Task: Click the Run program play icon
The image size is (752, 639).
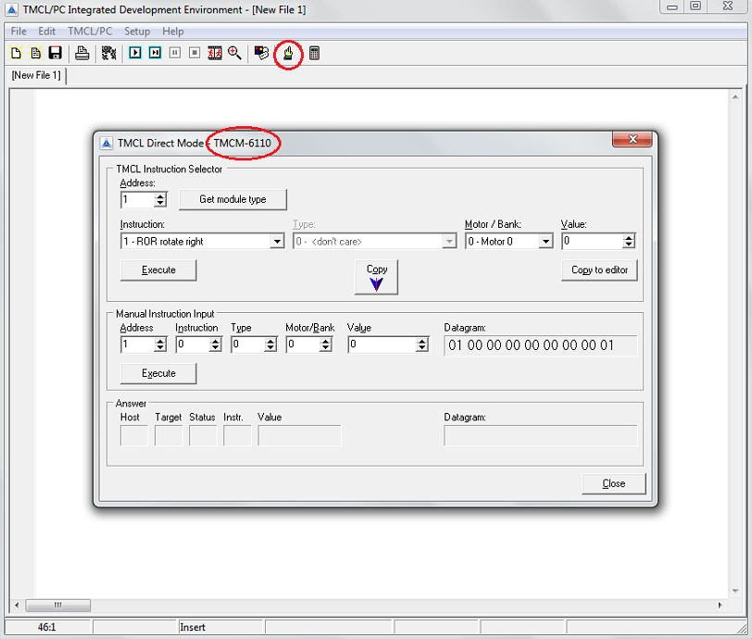Action: point(135,54)
